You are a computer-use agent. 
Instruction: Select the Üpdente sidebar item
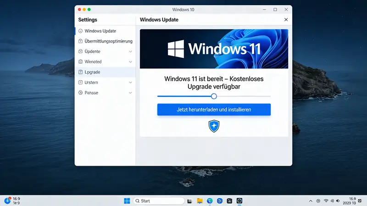105,51
